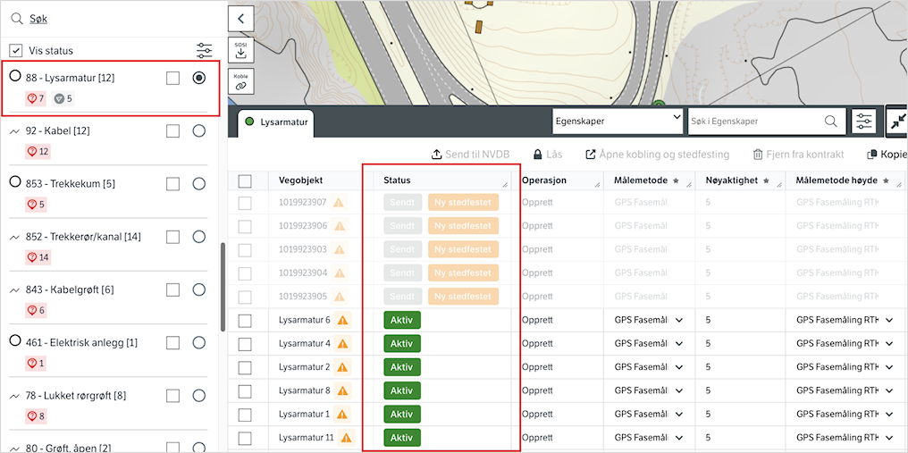Click the Søk i Egenskaper input field
Viewport: 908px width, 453px height.
[x=753, y=121]
